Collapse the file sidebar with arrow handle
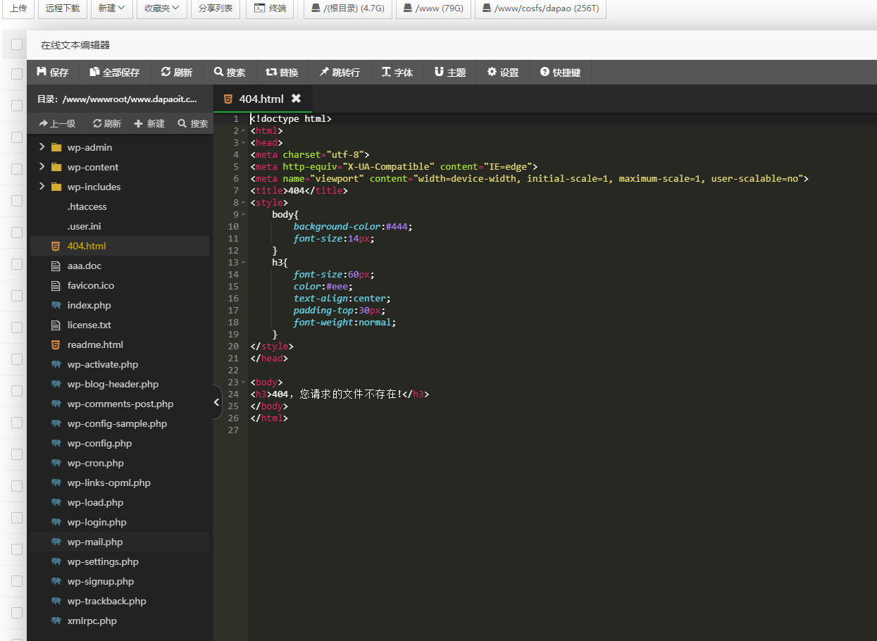Viewport: 877px width, 641px height. [217, 403]
